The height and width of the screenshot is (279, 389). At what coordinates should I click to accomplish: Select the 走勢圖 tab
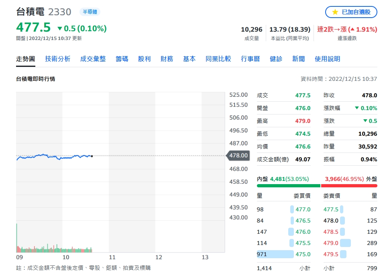[x=26, y=59]
